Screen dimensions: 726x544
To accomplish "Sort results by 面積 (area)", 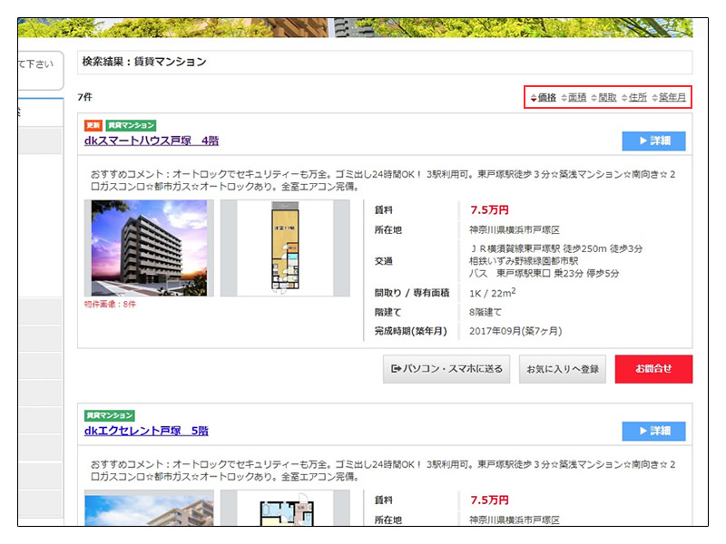I will pos(577,98).
